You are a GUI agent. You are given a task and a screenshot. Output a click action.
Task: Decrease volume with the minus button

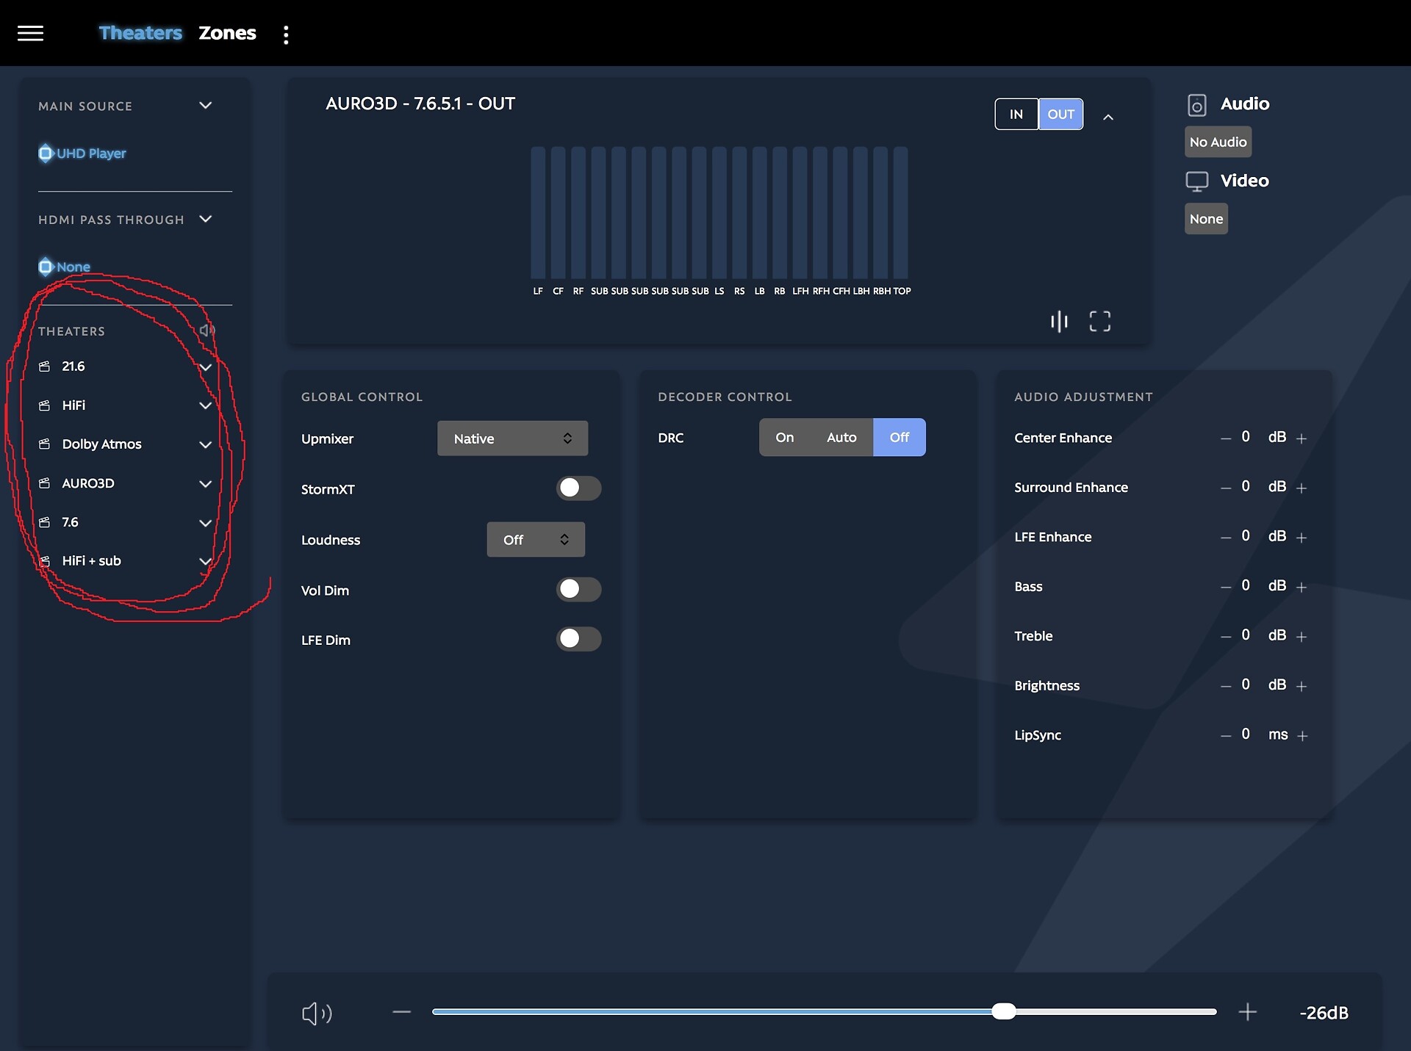pyautogui.click(x=401, y=1012)
